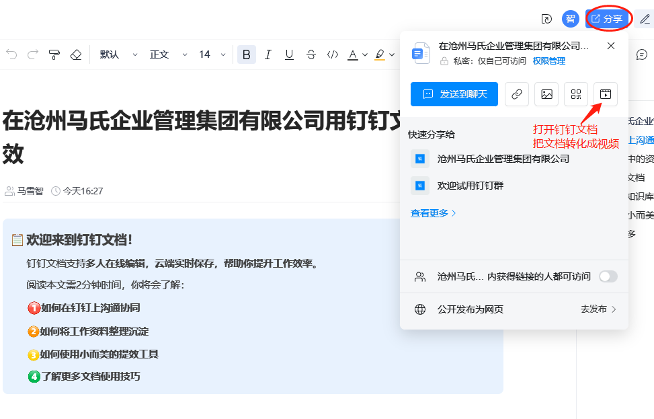Show the QR code share icon
The width and height of the screenshot is (654, 419).
(x=576, y=94)
